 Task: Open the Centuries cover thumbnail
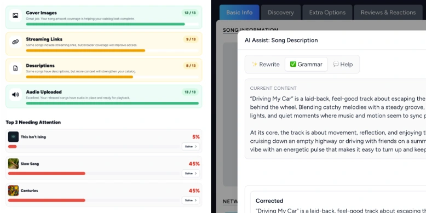13,191
